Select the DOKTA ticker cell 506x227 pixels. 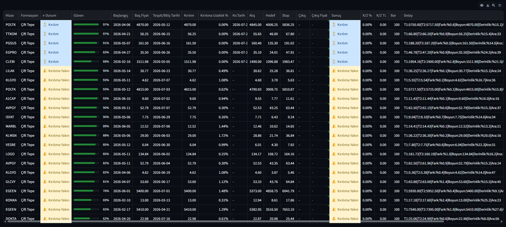pos(11,218)
